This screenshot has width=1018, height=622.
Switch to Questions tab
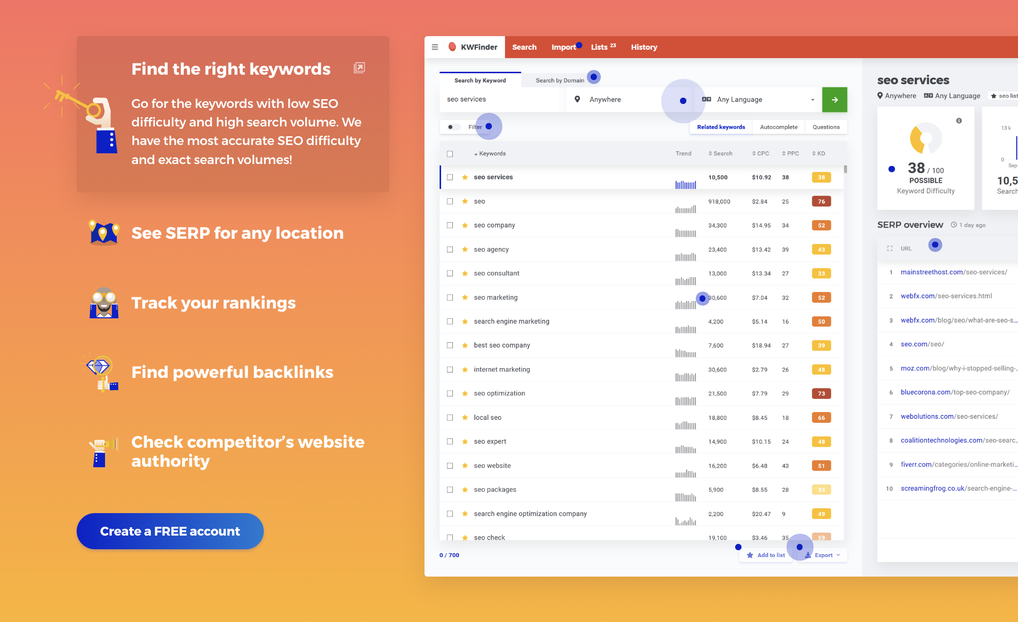[x=826, y=127]
